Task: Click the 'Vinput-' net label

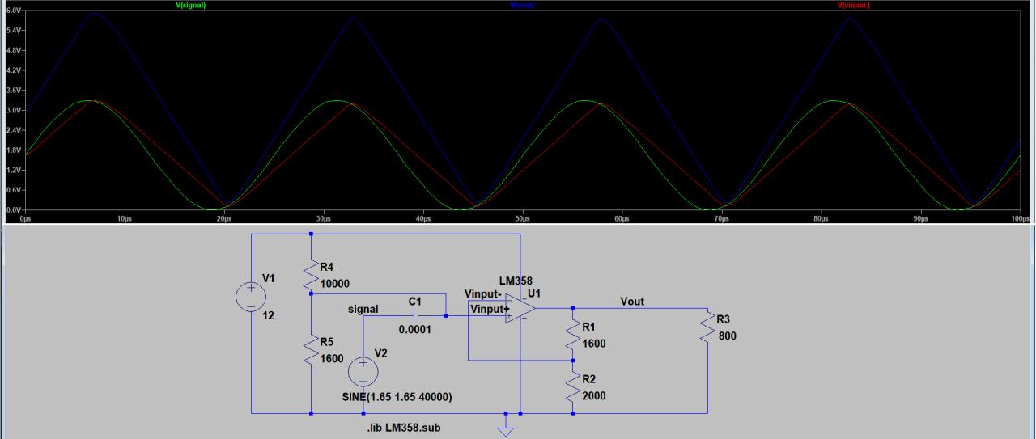Action: (483, 293)
